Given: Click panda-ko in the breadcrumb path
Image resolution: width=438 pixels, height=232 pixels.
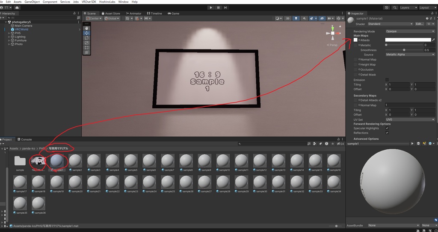Looking at the screenshot, I should [29, 148].
